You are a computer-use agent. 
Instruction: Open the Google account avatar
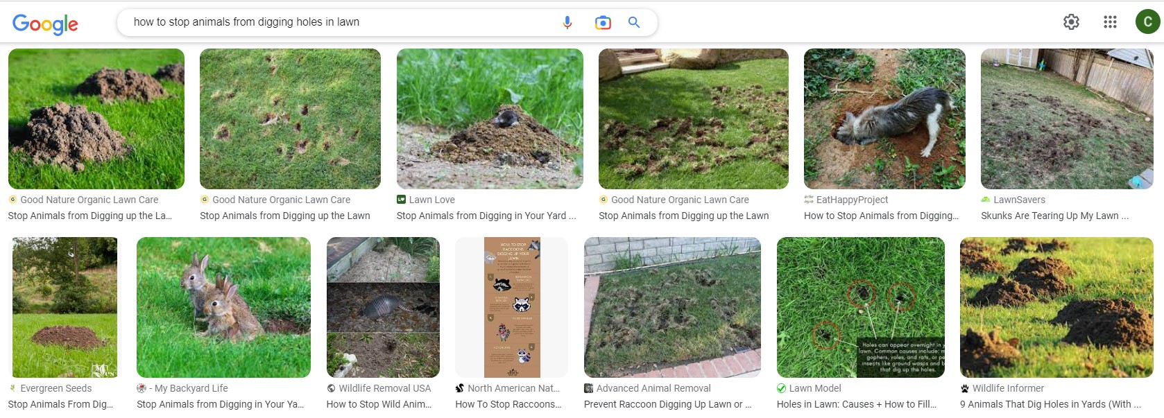pyautogui.click(x=1147, y=22)
